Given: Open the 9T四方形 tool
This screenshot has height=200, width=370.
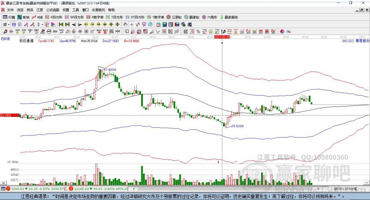Looking at the screenshot, I should [x=135, y=17].
